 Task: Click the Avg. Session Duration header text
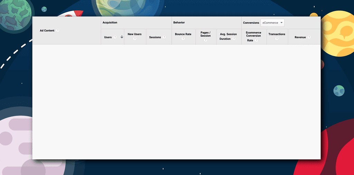click(228, 34)
